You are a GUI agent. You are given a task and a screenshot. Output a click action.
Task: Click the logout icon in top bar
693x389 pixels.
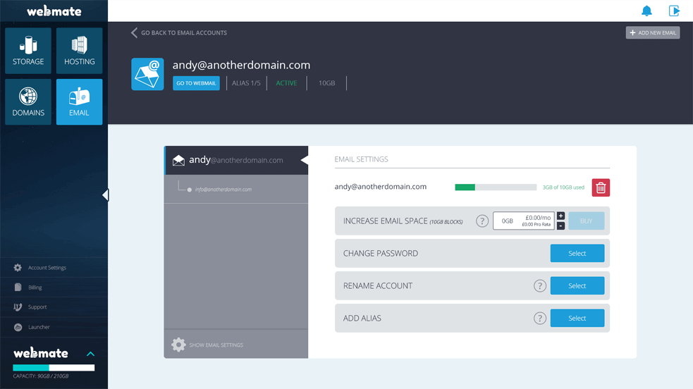[674, 11]
